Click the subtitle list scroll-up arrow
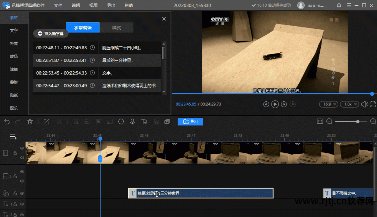Viewport: 377px width, 217px height. pos(164,44)
